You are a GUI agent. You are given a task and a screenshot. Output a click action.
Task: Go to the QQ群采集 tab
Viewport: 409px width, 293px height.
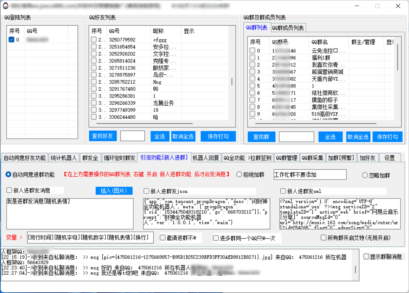(x=313, y=158)
